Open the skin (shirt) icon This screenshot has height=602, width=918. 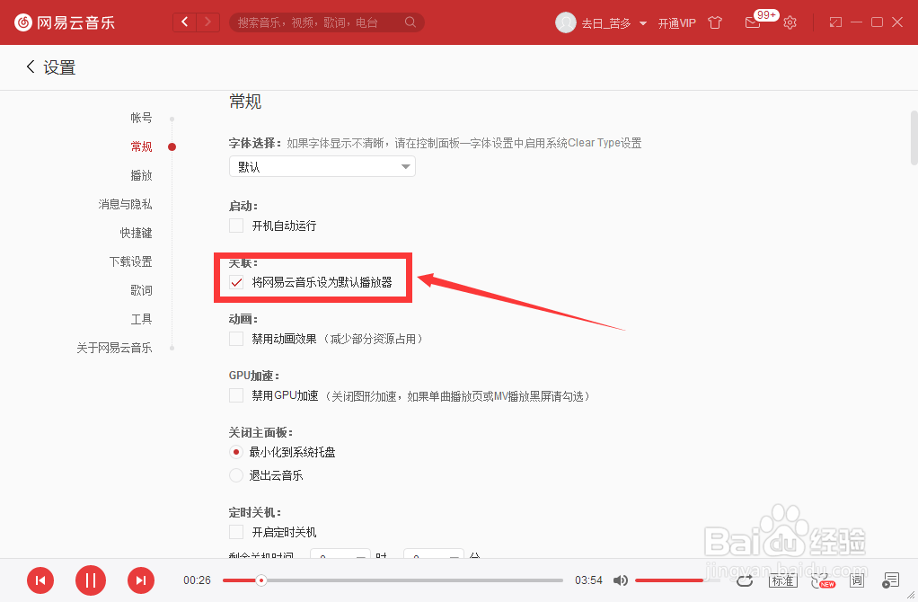715,22
